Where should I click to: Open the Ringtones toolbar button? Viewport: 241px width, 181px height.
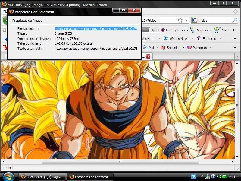tap(203, 30)
